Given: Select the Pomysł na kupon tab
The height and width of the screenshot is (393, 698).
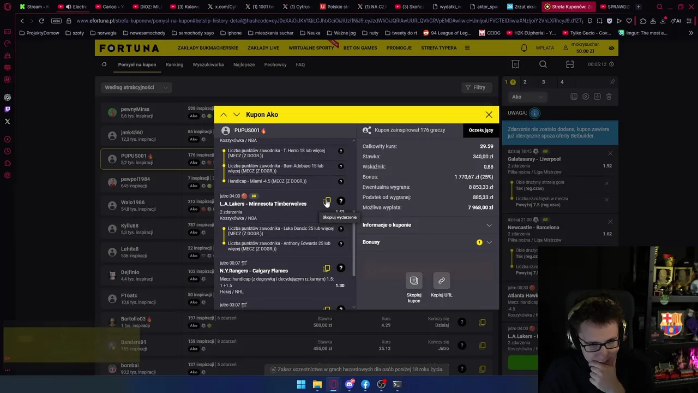Looking at the screenshot, I should [137, 64].
